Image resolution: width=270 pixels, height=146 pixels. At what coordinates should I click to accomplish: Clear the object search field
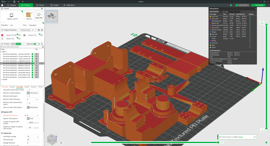tap(43, 47)
